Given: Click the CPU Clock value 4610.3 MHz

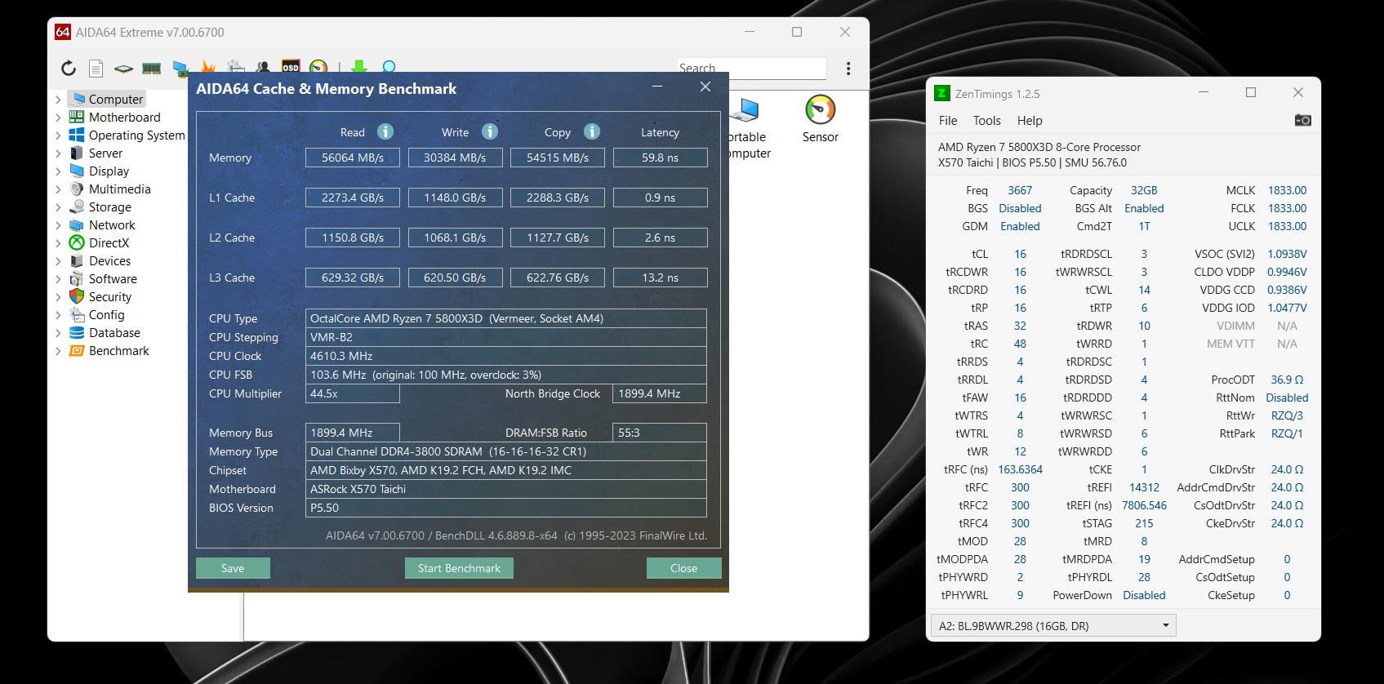Looking at the screenshot, I should click(x=506, y=356).
